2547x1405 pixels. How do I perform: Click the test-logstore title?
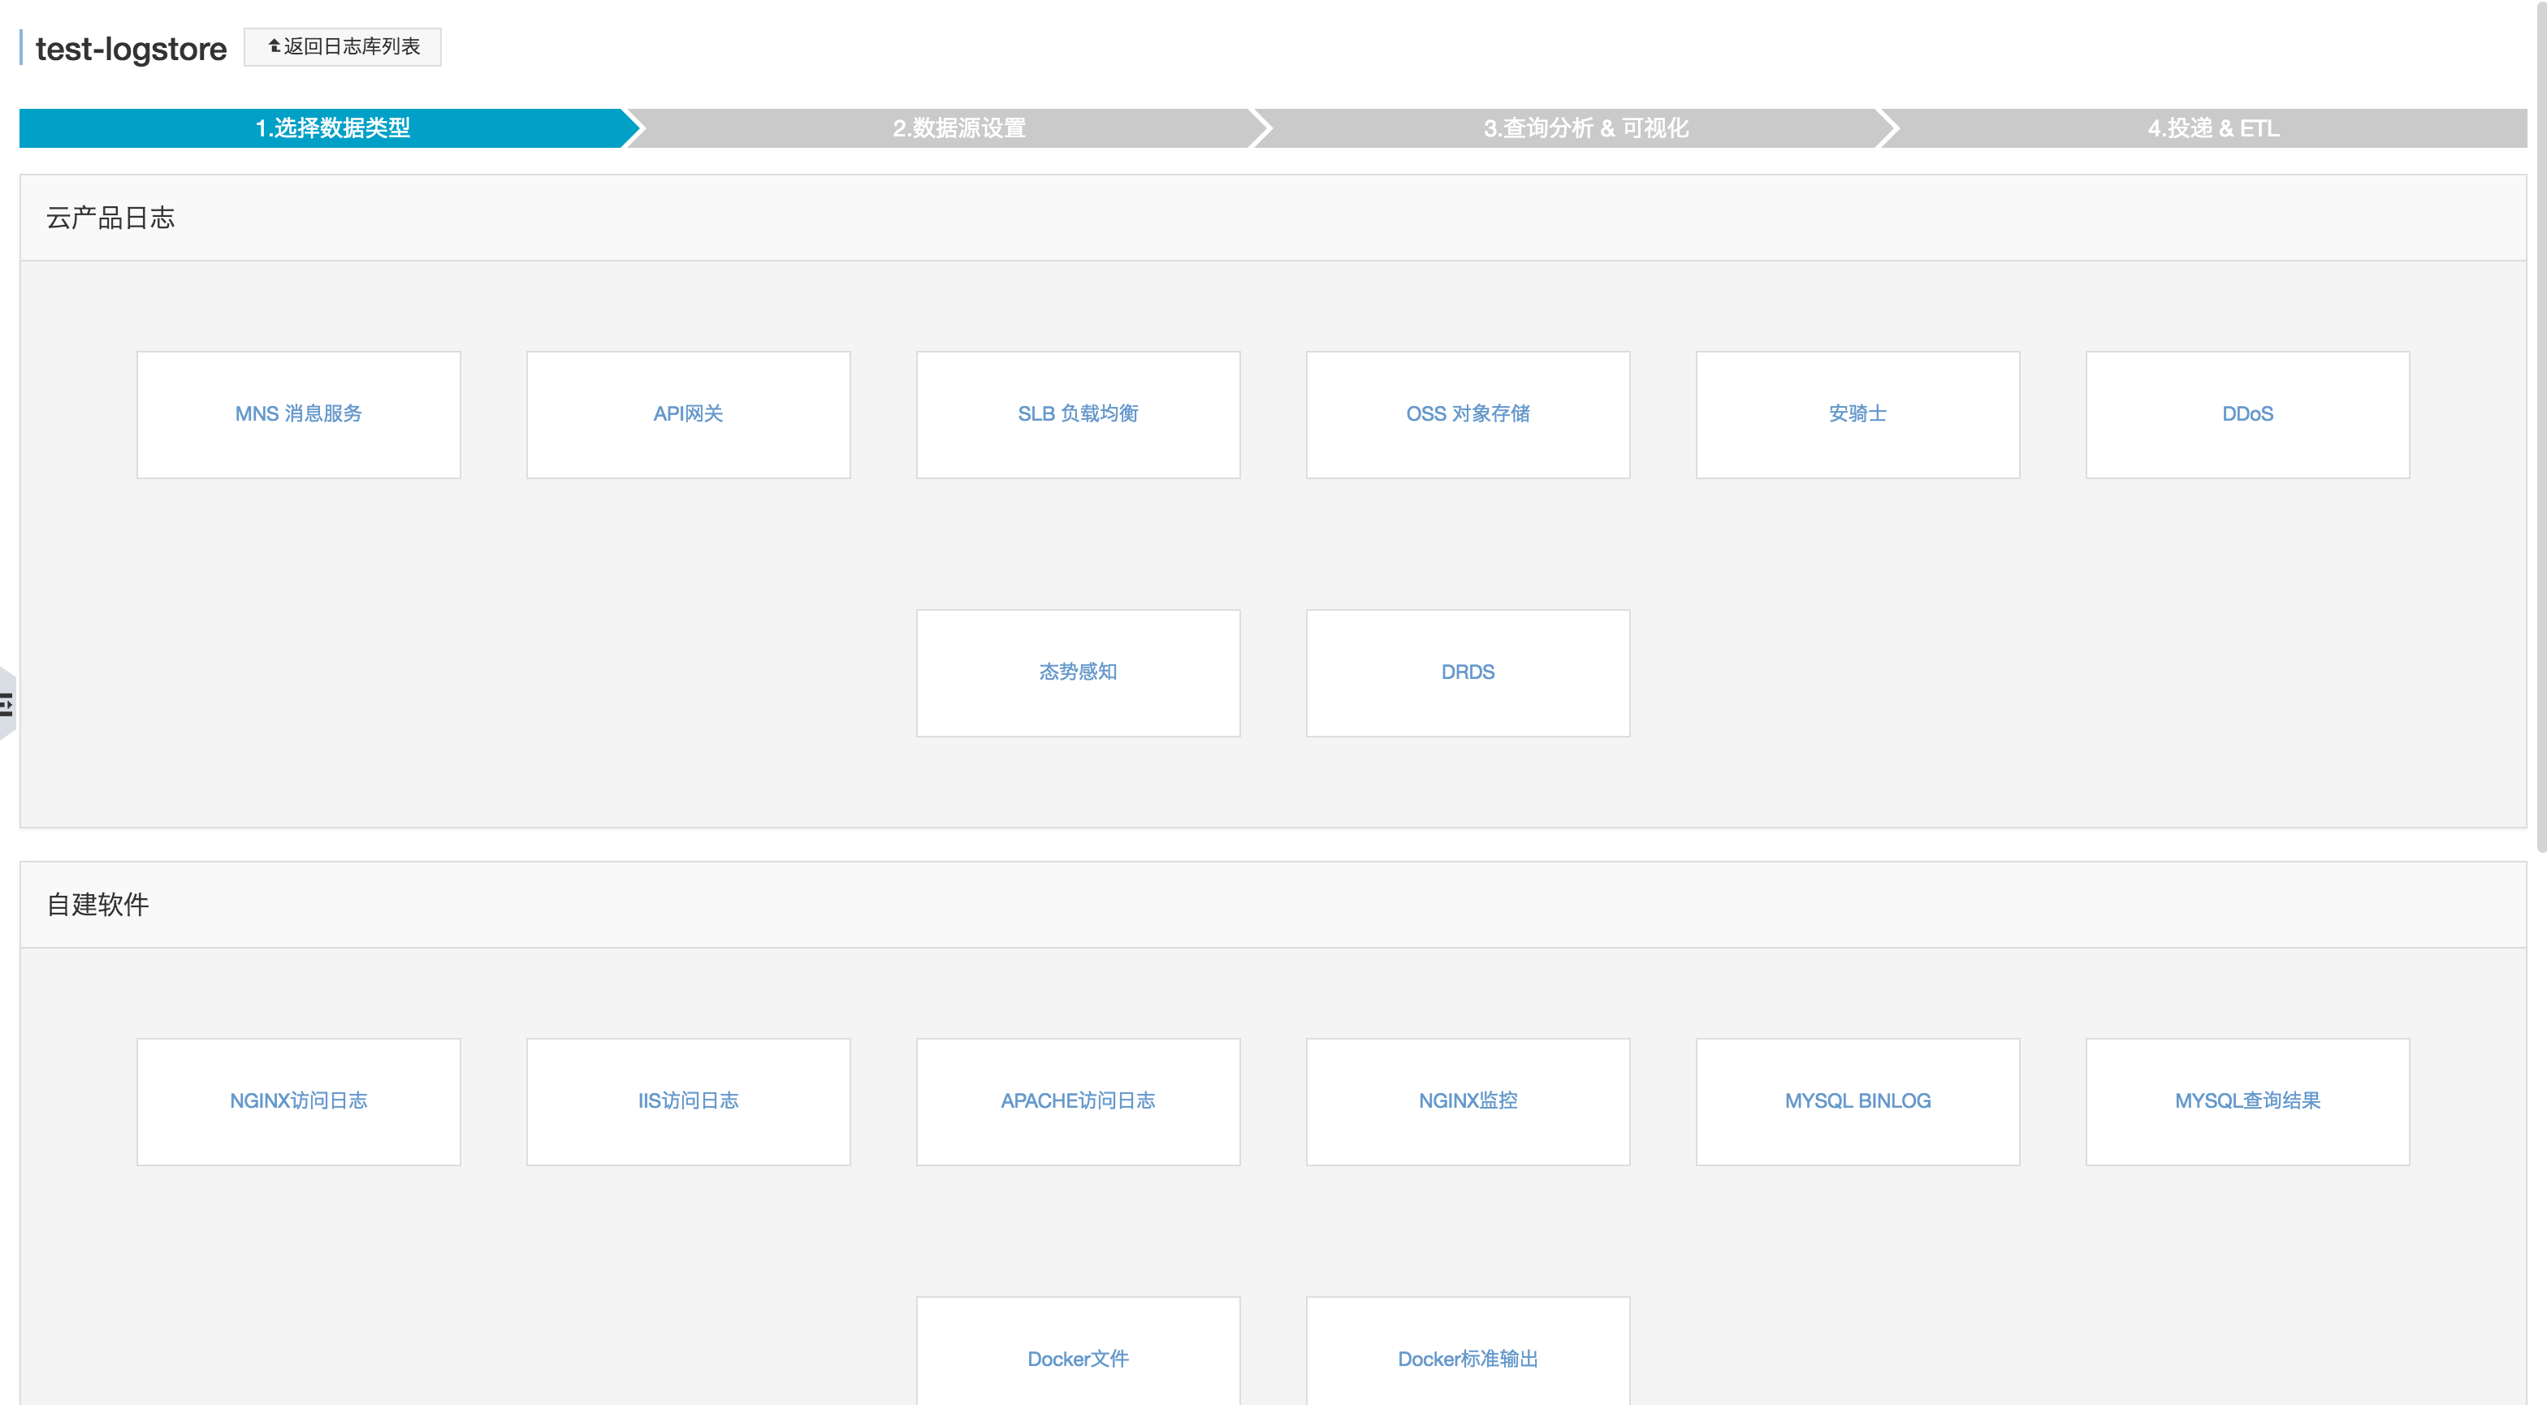[131, 49]
